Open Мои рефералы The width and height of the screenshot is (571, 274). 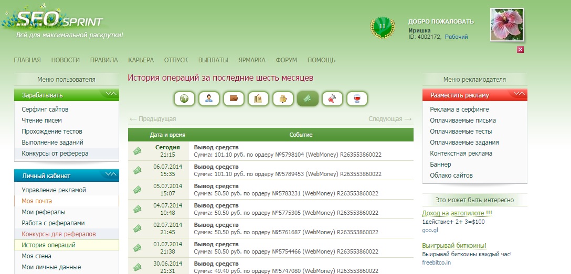44,212
